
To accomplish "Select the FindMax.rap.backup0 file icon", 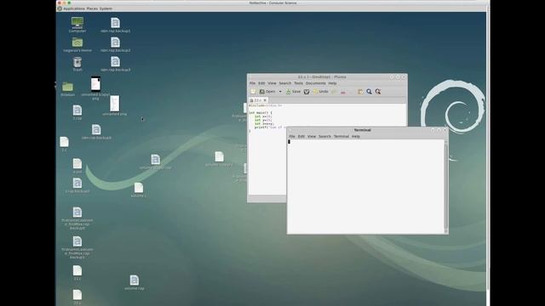I will [x=77, y=212].
